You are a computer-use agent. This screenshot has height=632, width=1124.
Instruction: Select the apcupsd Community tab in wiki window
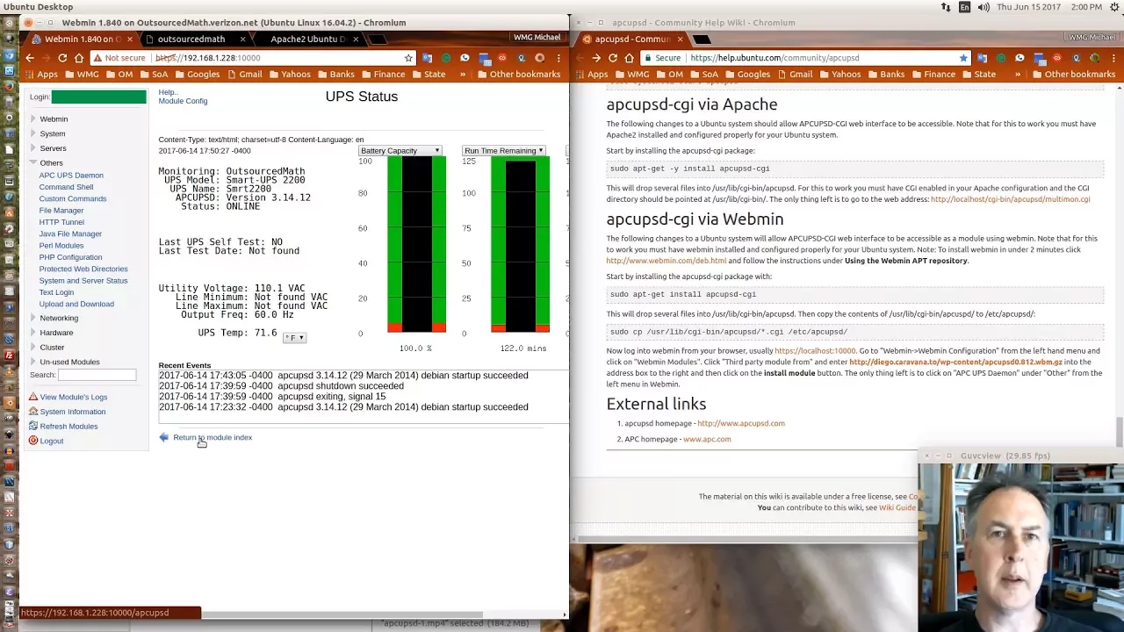pos(632,39)
